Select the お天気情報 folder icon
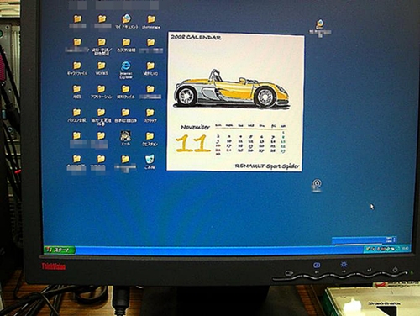 126,45
